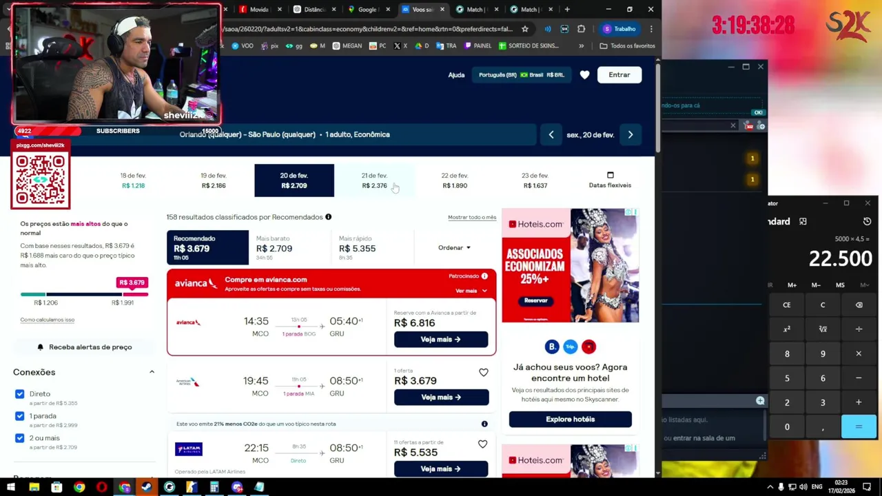Select the 21 de fev. R$ 2.376 date
The width and height of the screenshot is (882, 496).
pos(374,180)
